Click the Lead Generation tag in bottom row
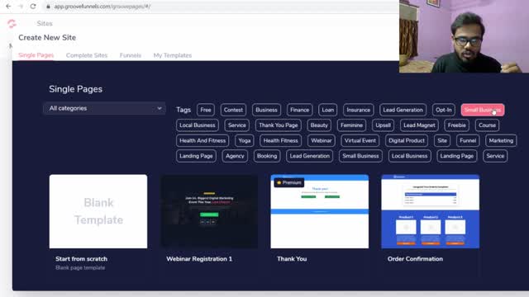Viewport: 529px width, 297px height. coord(310,156)
